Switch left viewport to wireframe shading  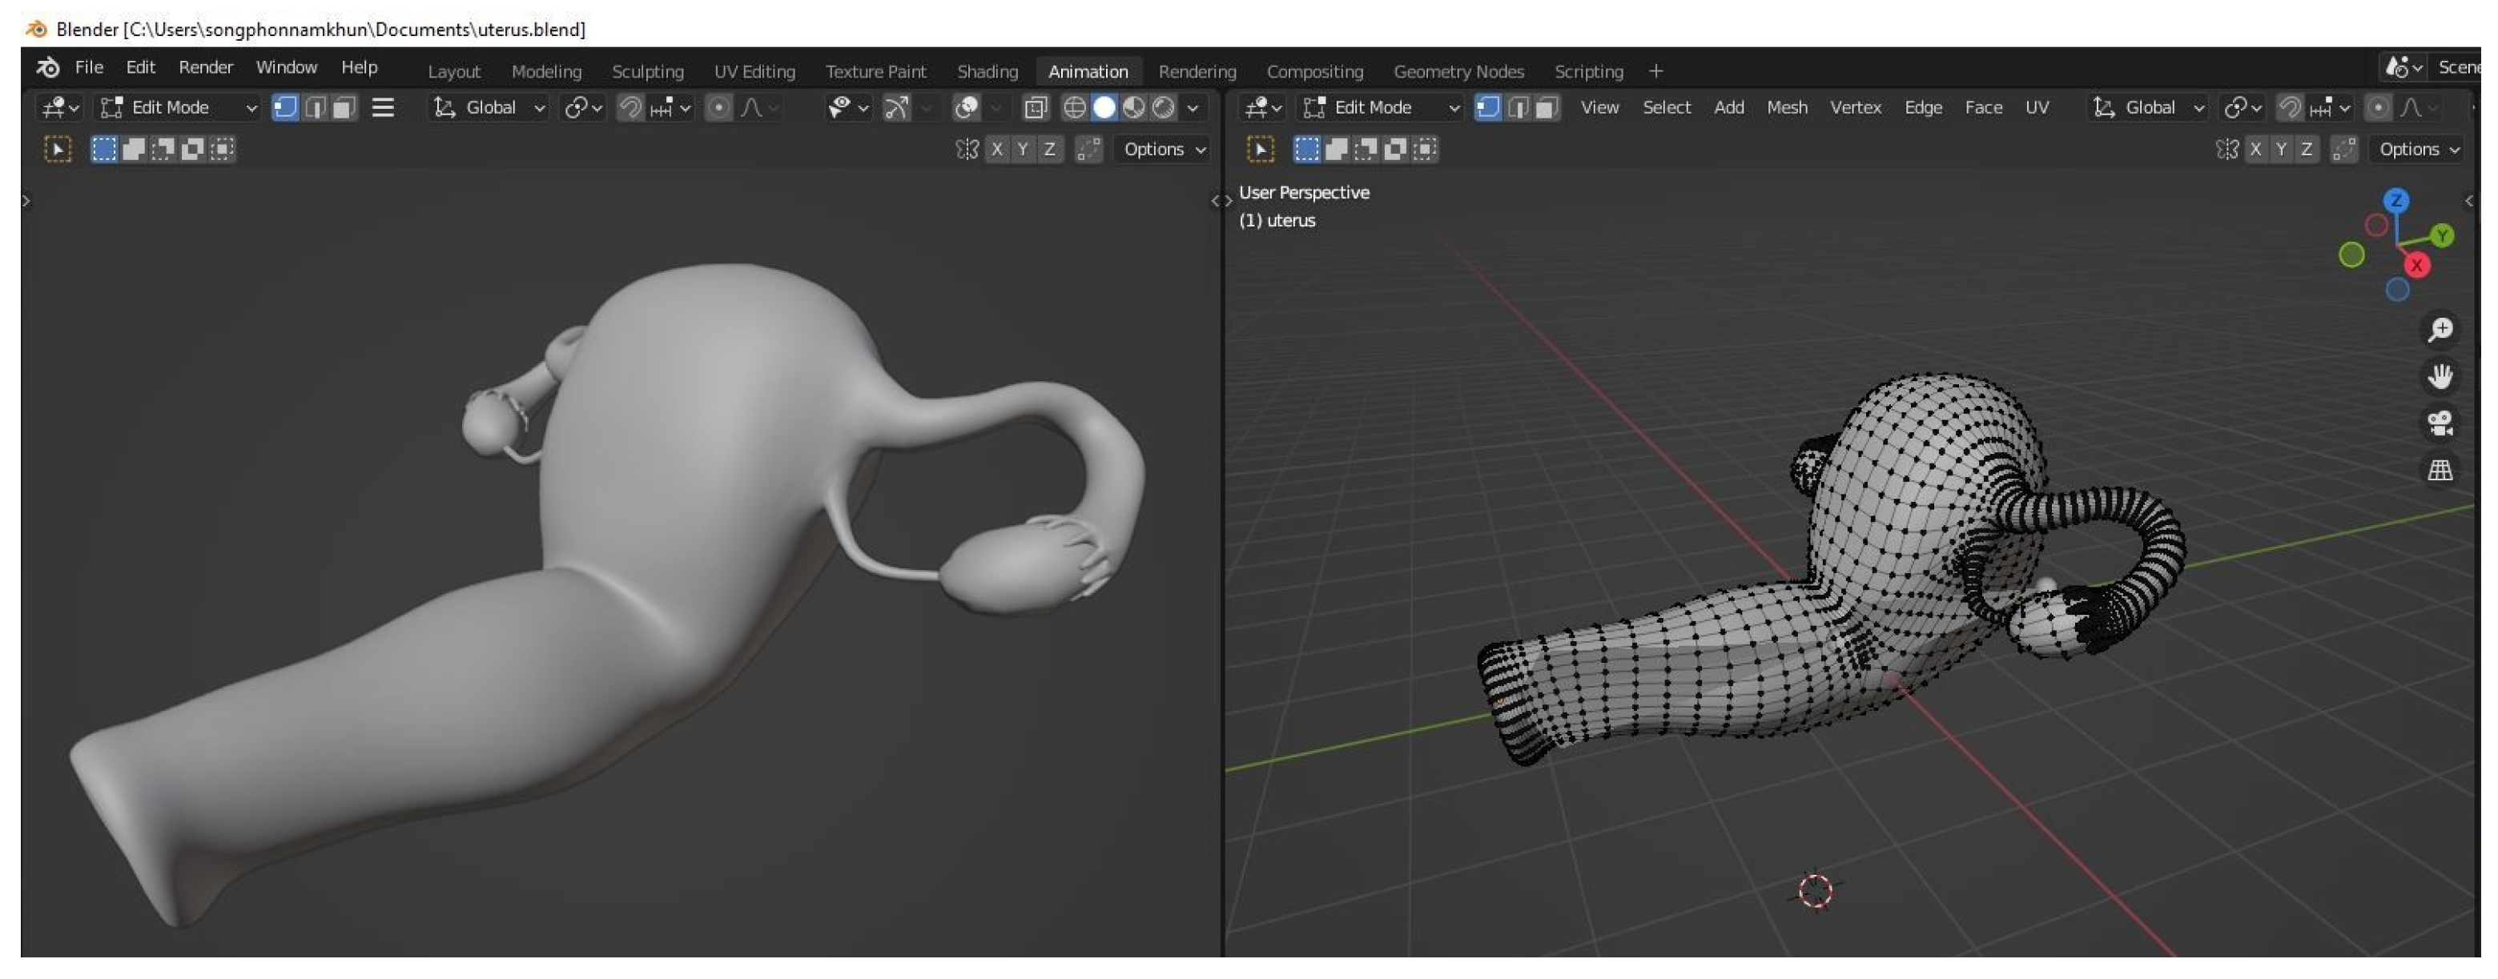[x=1073, y=107]
